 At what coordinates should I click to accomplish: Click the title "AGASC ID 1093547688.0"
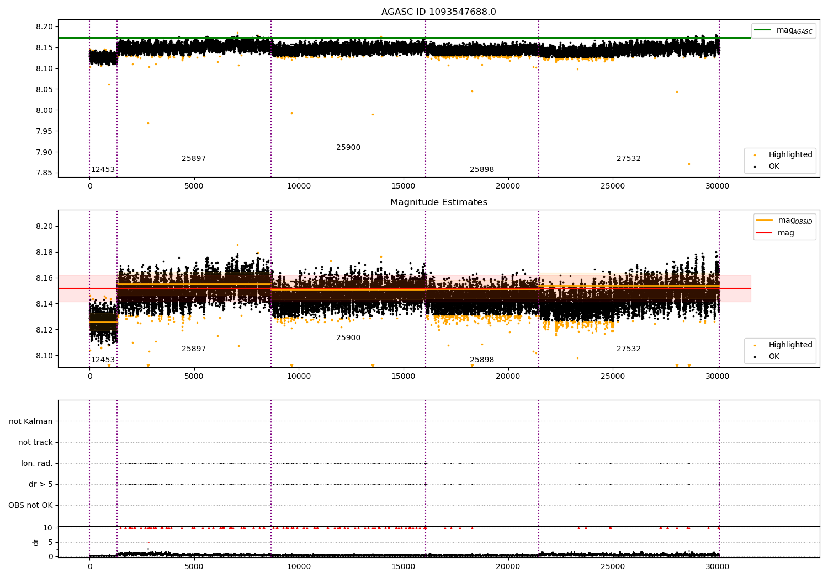tap(438, 12)
